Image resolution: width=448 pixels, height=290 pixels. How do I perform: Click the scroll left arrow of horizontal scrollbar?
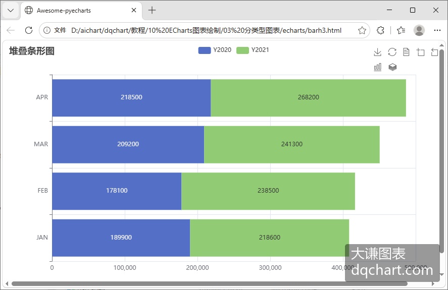click(7, 284)
